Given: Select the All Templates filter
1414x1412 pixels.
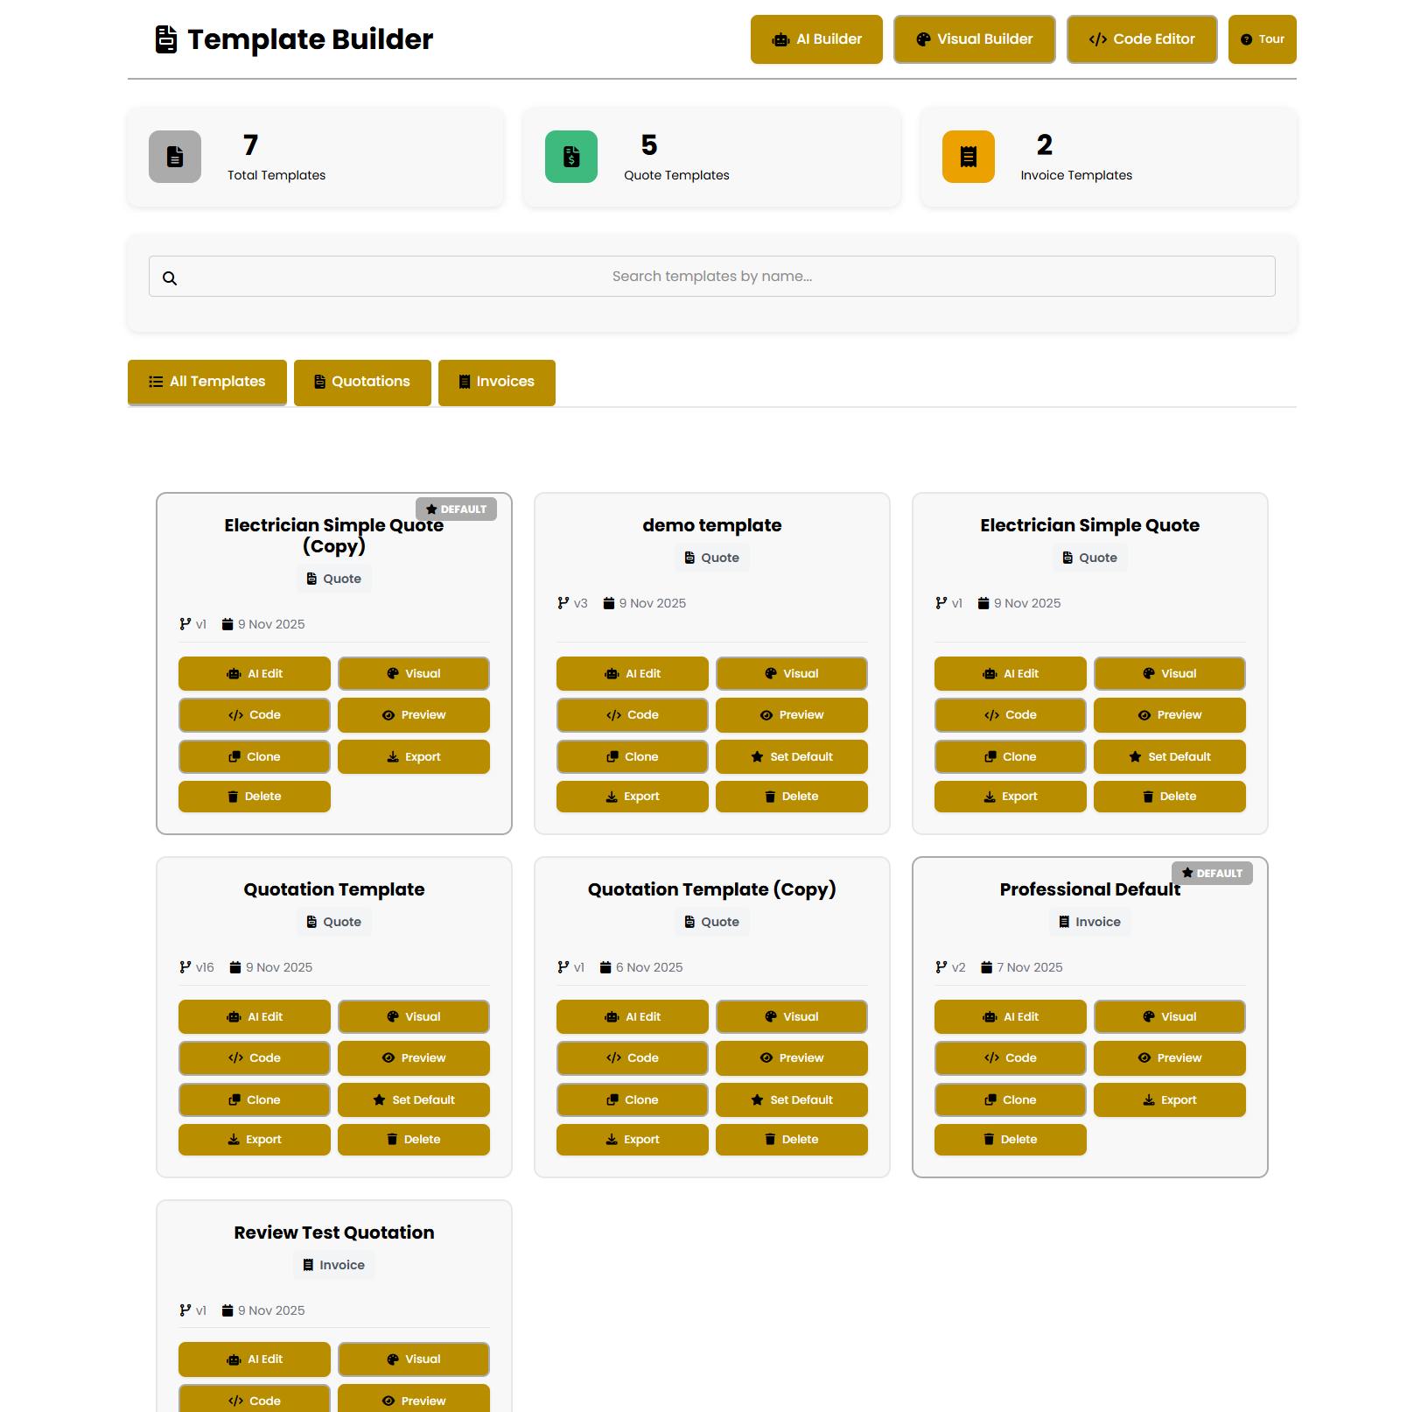Looking at the screenshot, I should (206, 383).
